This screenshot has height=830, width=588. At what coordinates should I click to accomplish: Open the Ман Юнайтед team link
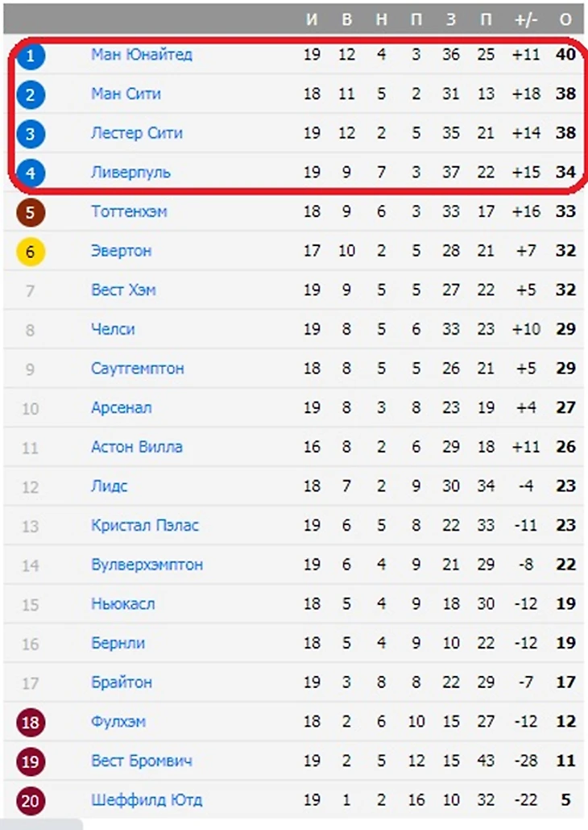tap(141, 55)
